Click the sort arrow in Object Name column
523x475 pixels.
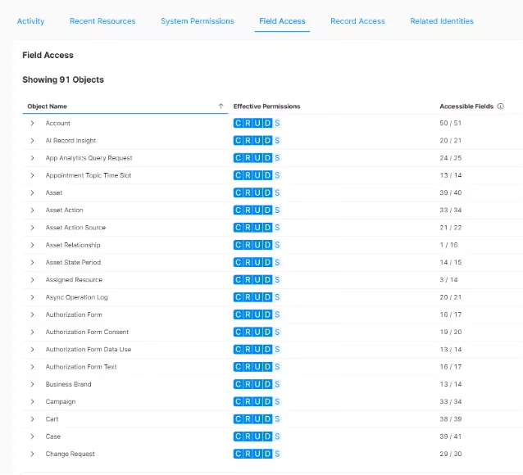coord(221,106)
